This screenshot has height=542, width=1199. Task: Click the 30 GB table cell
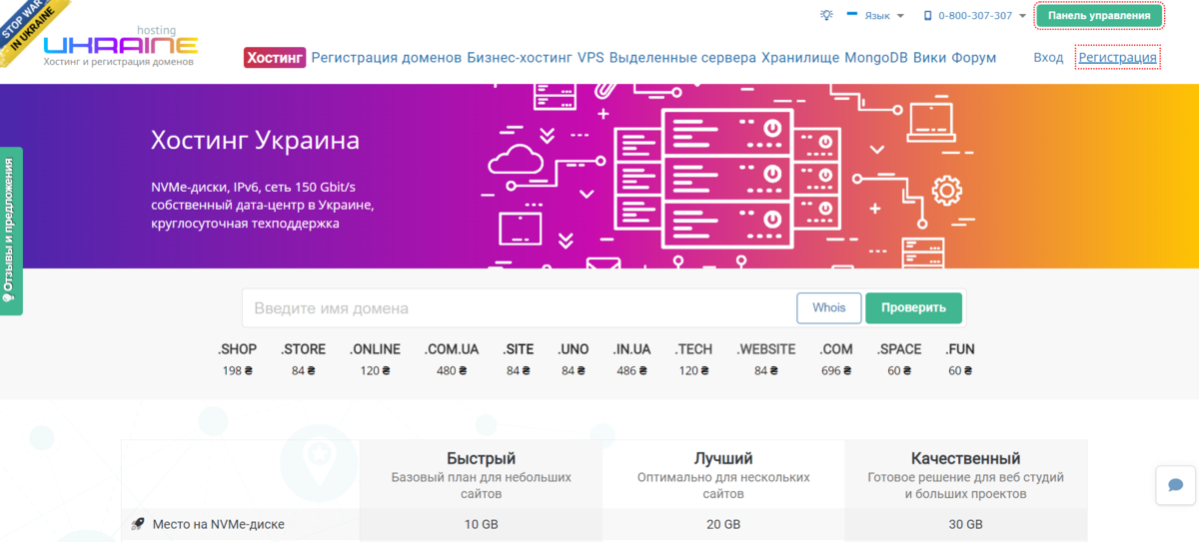click(x=965, y=524)
